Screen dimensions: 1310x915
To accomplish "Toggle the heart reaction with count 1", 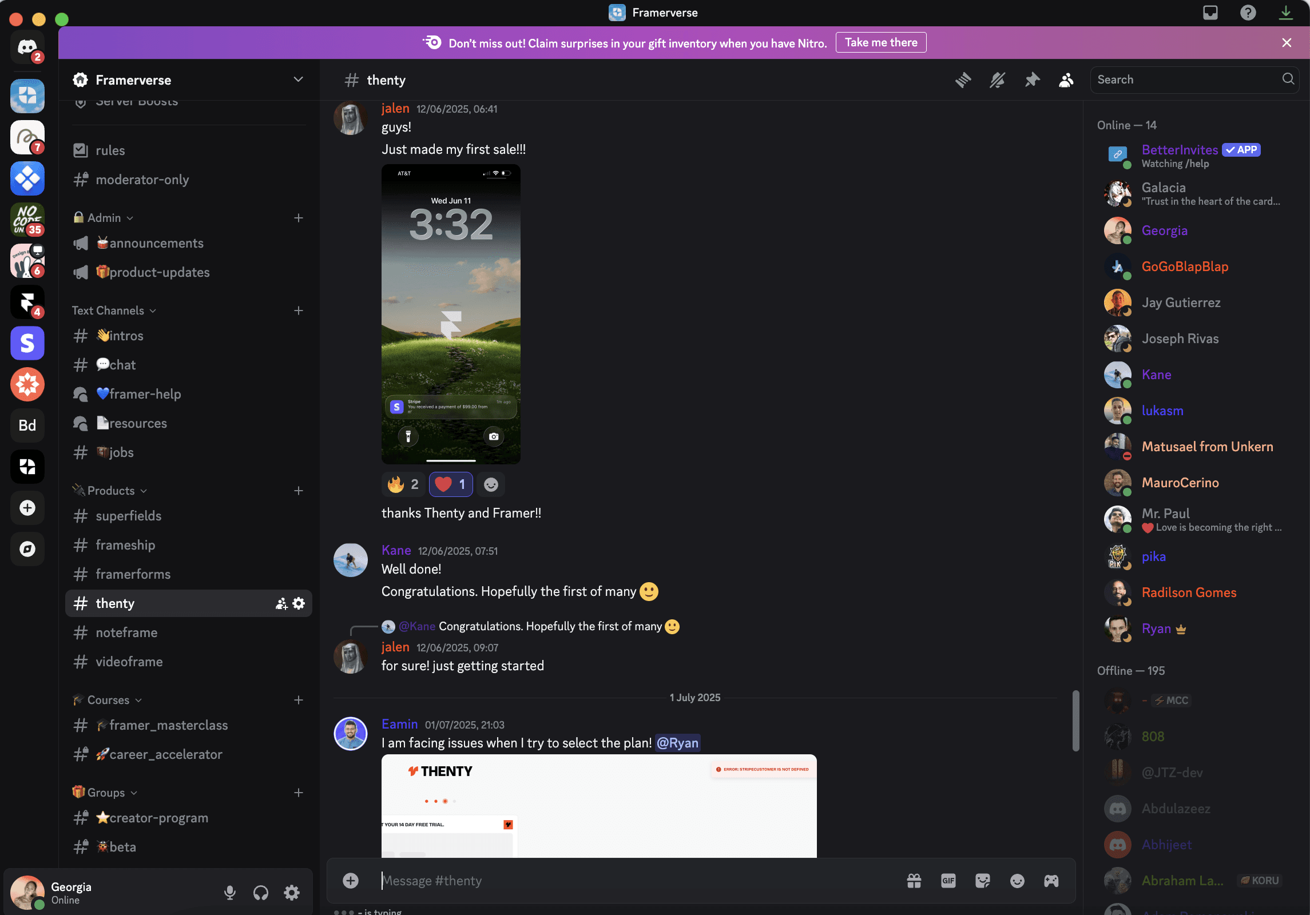I will 451,484.
